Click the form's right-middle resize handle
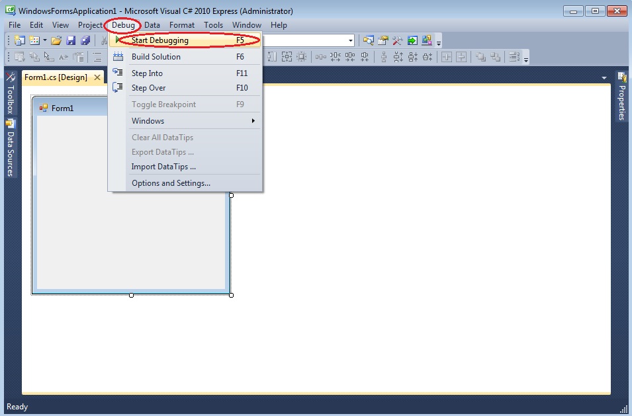This screenshot has width=632, height=416. coord(232,195)
